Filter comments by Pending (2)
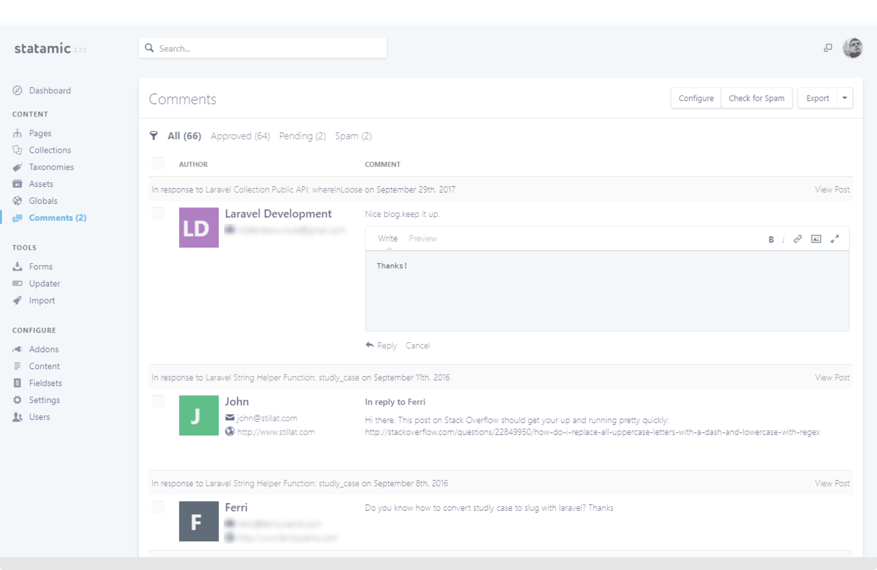This screenshot has width=877, height=570. (x=302, y=136)
